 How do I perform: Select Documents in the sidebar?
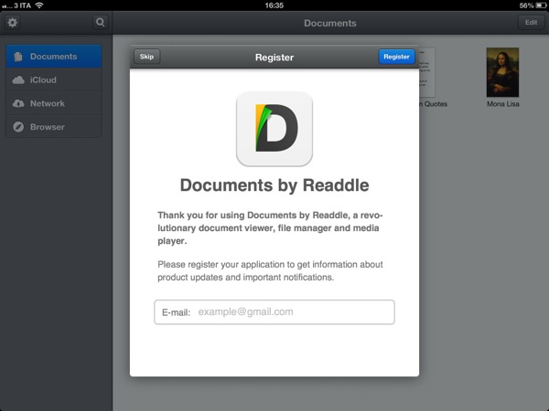pyautogui.click(x=54, y=57)
